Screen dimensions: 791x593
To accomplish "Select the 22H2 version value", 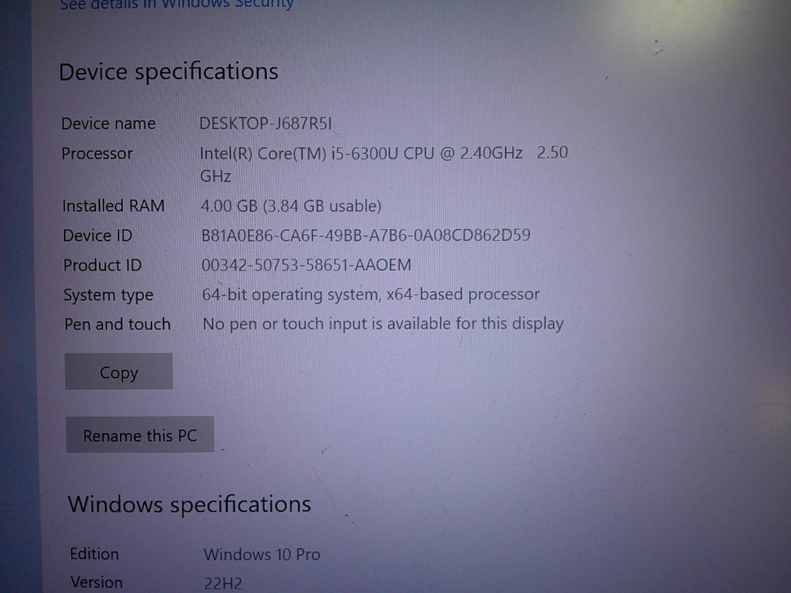I will 223,583.
